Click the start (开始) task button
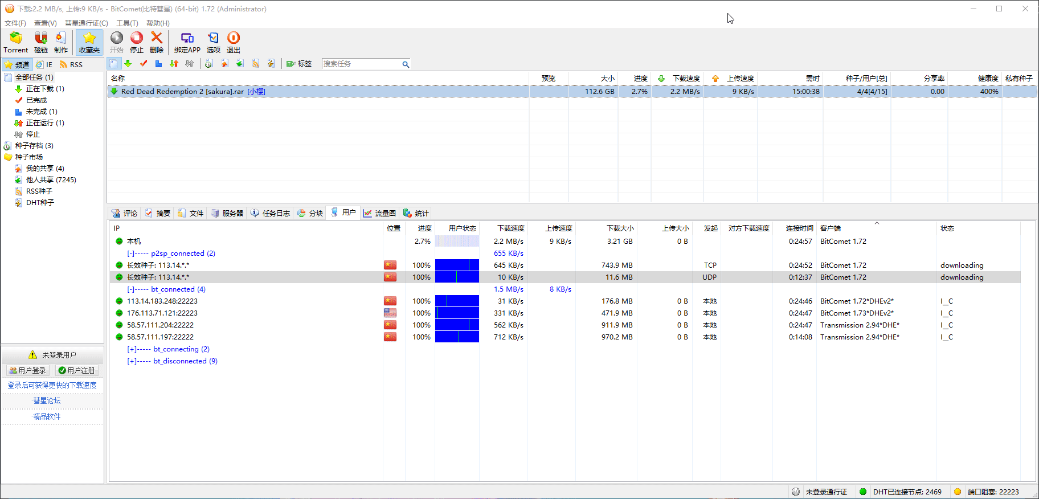 pos(117,43)
